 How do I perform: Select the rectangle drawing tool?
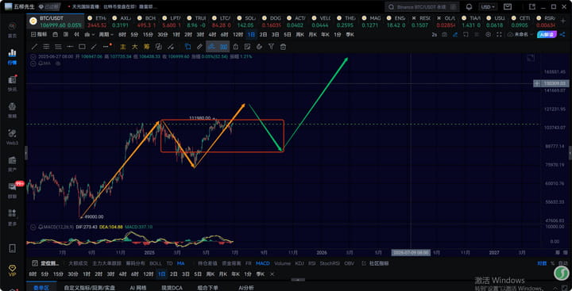click(x=82, y=47)
